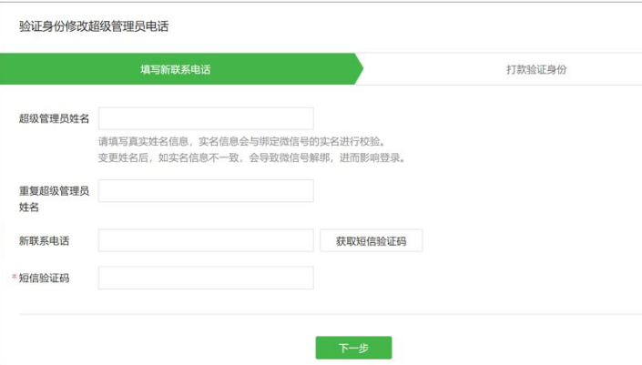Click the 超级管理员姓名 label
The image size is (642, 365).
click(54, 118)
